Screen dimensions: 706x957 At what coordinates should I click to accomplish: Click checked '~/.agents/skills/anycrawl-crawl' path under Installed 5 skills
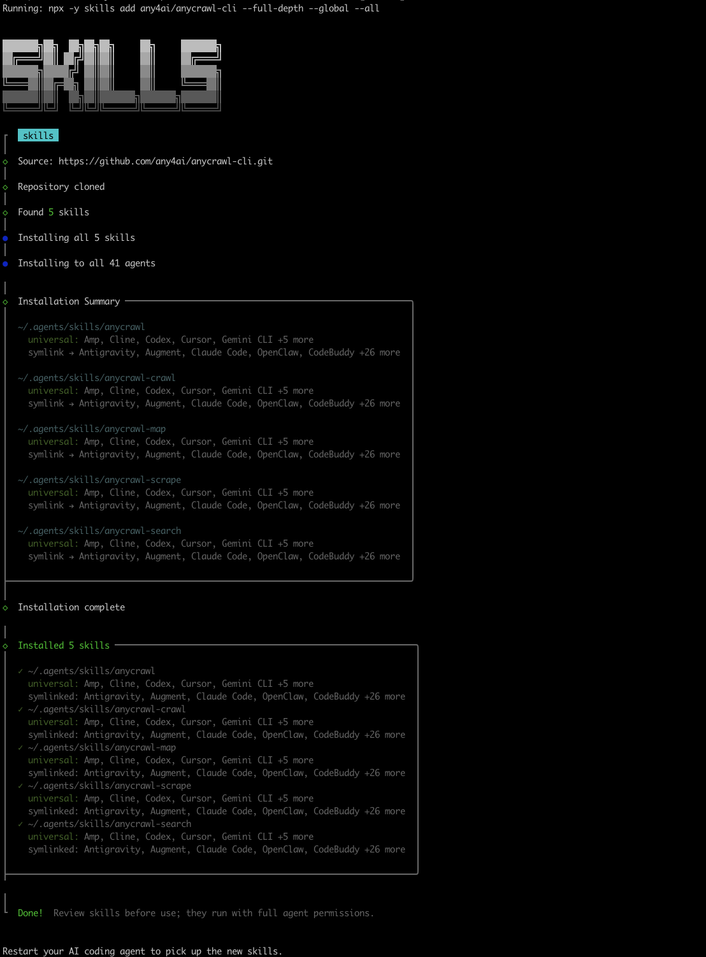point(107,709)
